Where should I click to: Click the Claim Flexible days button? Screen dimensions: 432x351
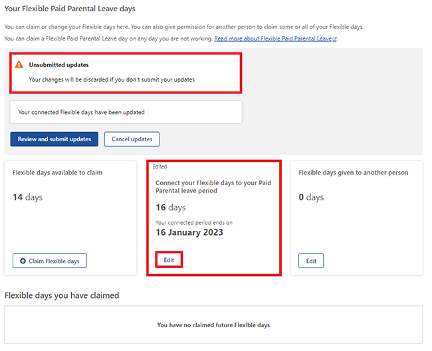pyautogui.click(x=50, y=261)
